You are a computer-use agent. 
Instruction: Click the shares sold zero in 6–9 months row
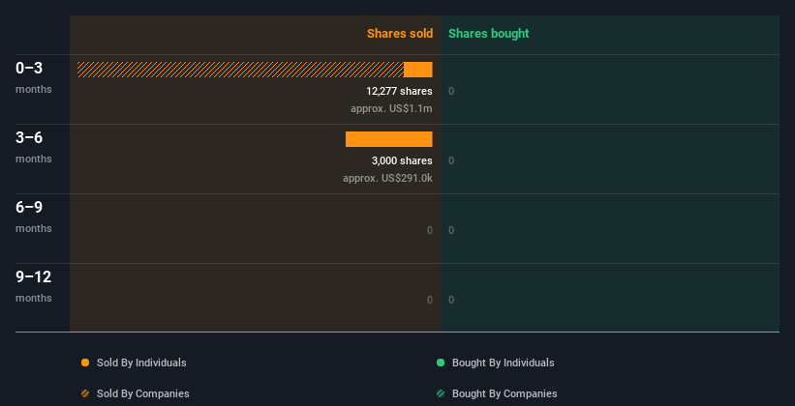coord(429,230)
